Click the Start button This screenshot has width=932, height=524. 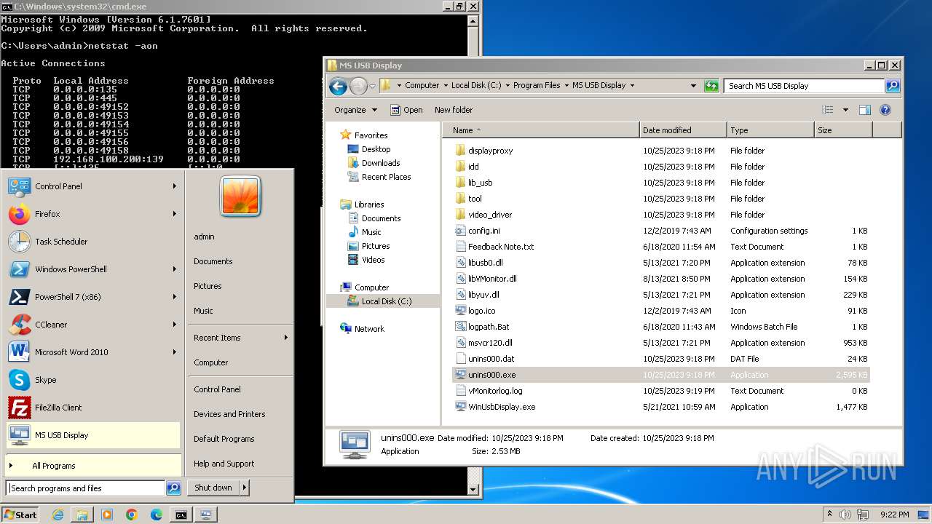pos(20,515)
